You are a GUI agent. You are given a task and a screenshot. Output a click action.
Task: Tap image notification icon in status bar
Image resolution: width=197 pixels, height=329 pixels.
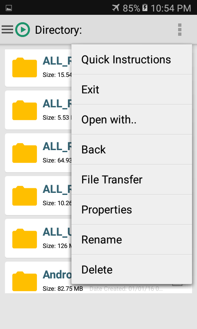pos(9,8)
